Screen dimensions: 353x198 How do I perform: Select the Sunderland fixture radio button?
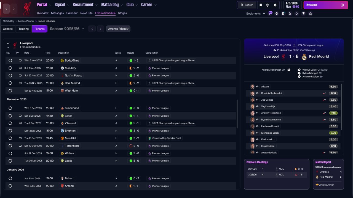(10, 108)
